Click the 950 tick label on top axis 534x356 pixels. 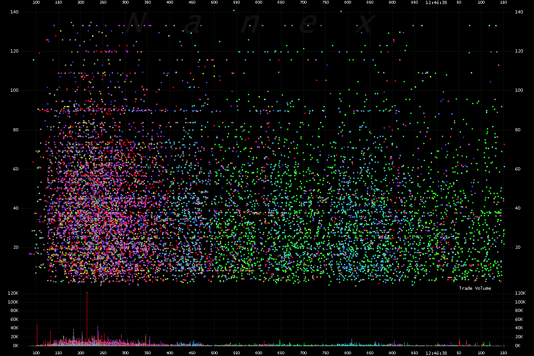point(414,2)
